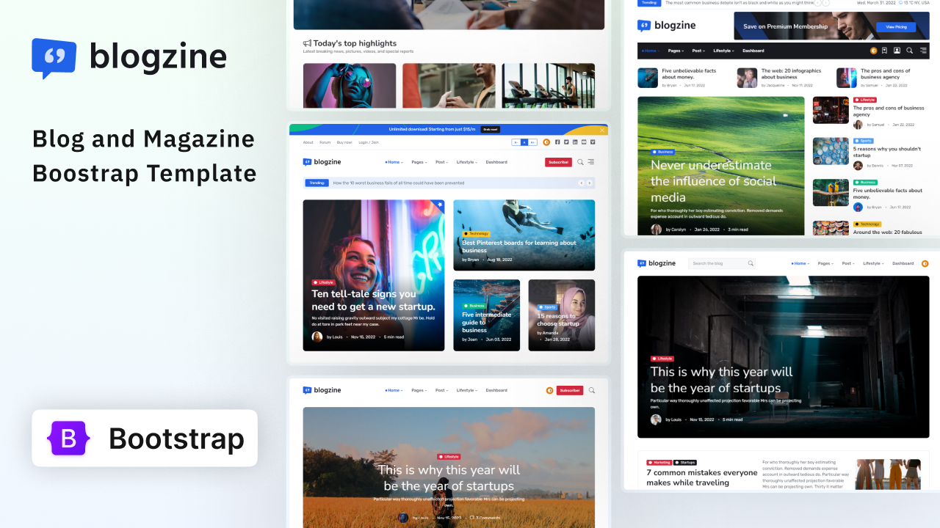Open the Vimeo social icon
Viewport: 940px width, 528px height.
point(593,142)
